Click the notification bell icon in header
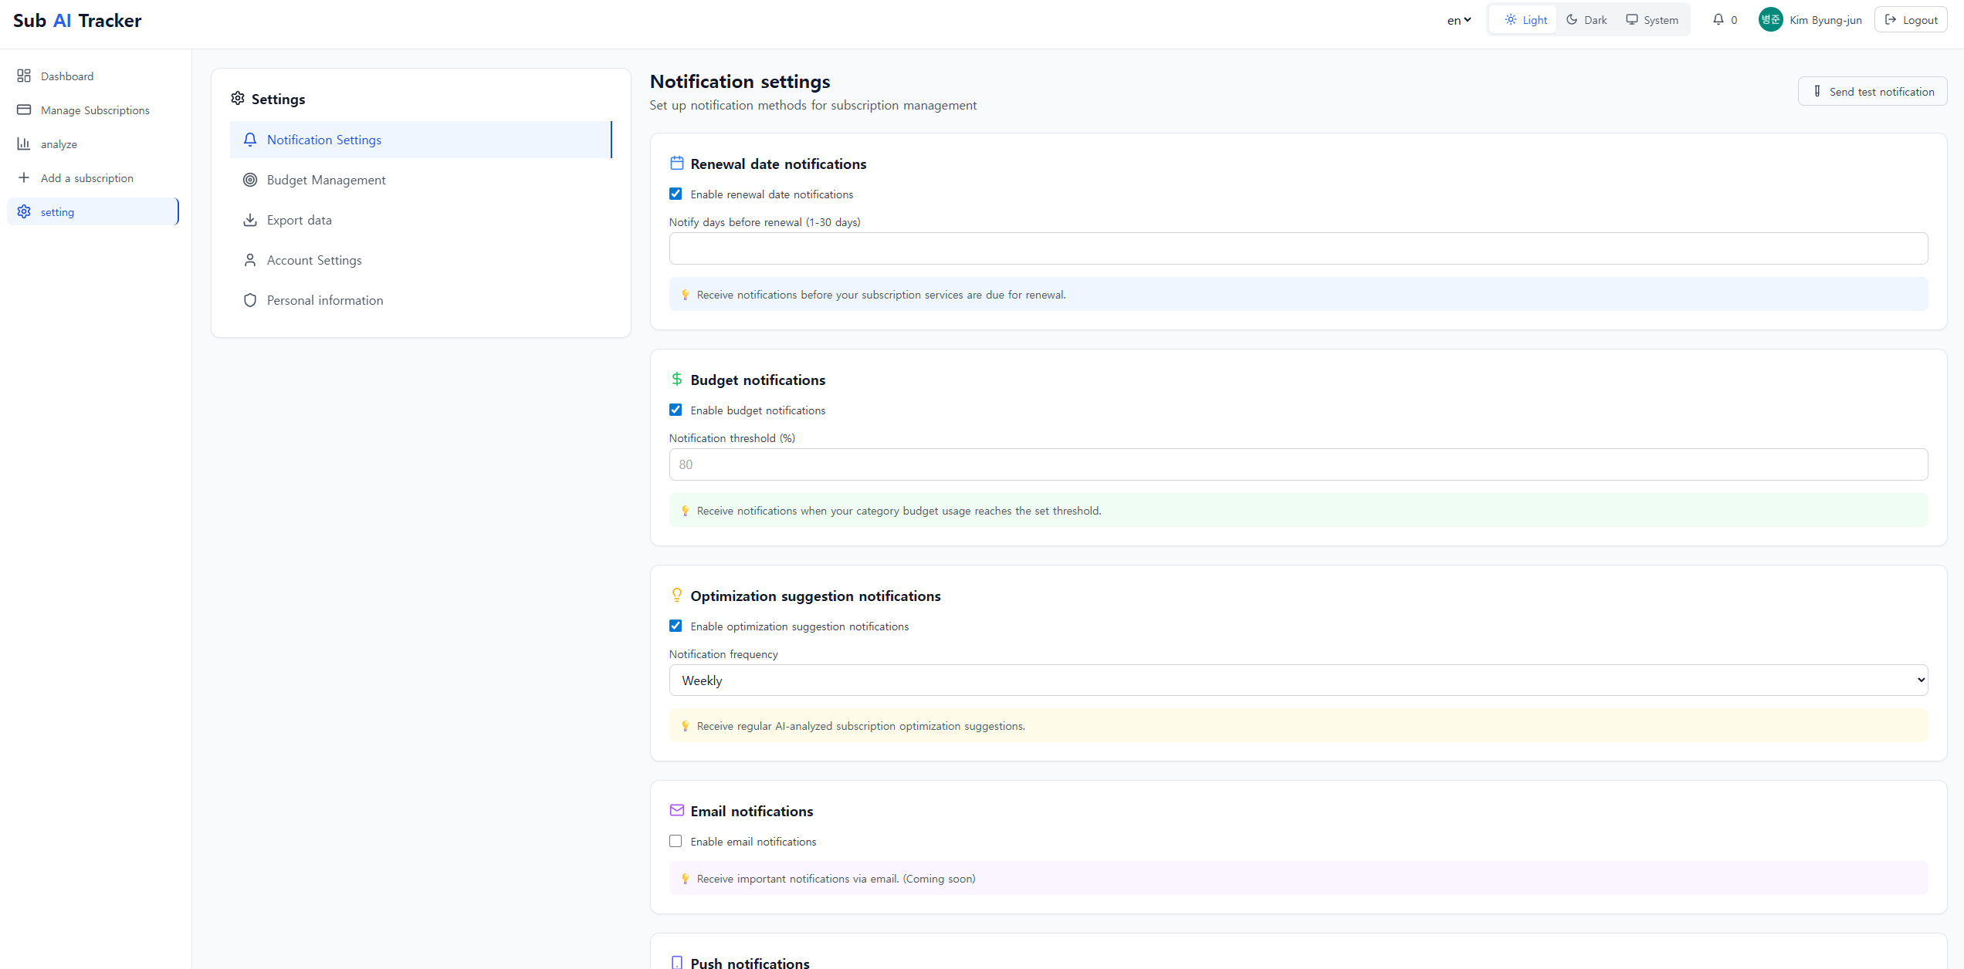Viewport: 1964px width, 969px height. point(1718,19)
